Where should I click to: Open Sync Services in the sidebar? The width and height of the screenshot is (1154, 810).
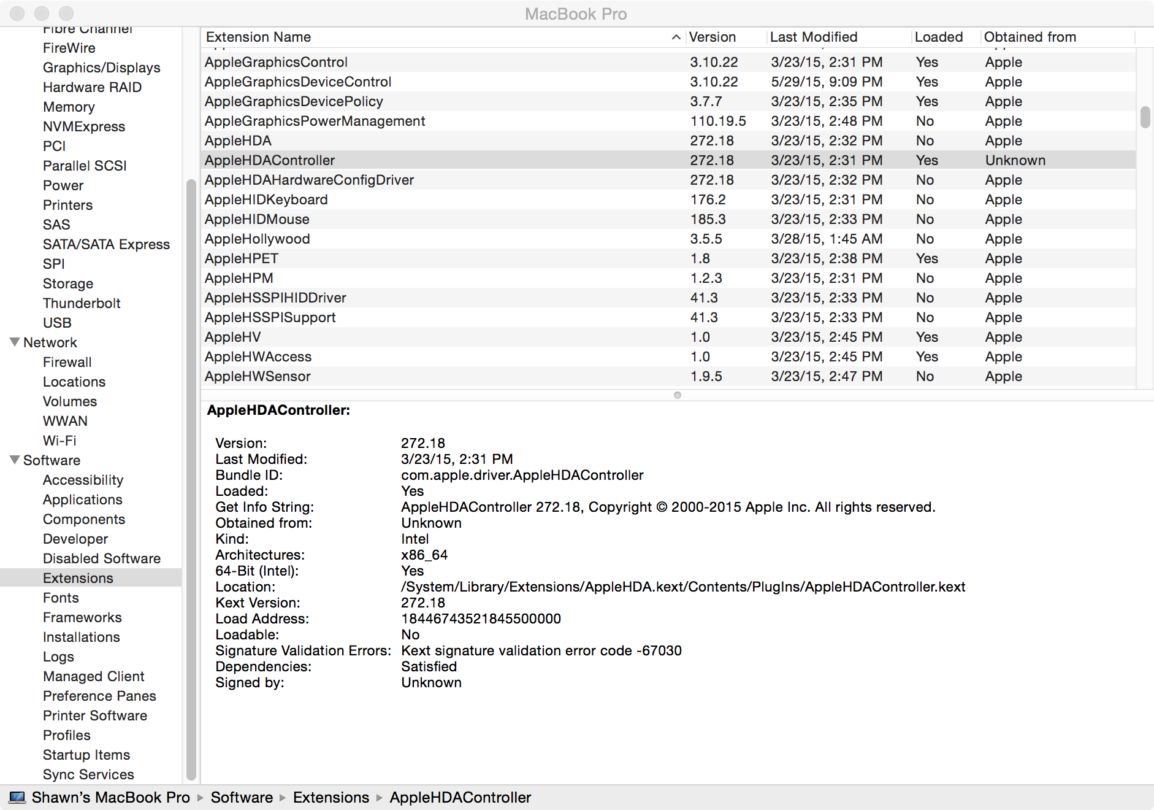[88, 774]
